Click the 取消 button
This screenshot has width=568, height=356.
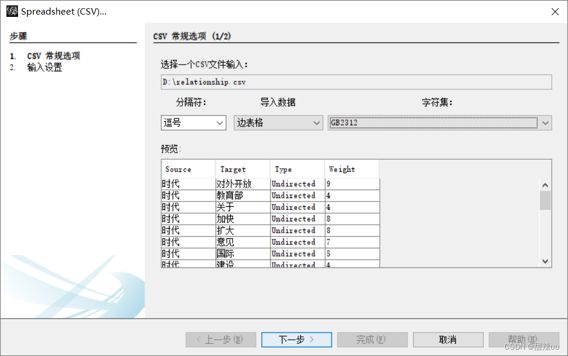tap(448, 340)
